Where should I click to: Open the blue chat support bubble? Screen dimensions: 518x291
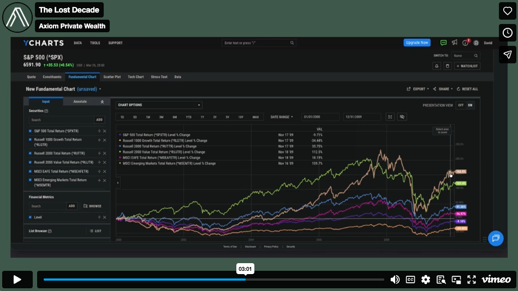click(496, 238)
